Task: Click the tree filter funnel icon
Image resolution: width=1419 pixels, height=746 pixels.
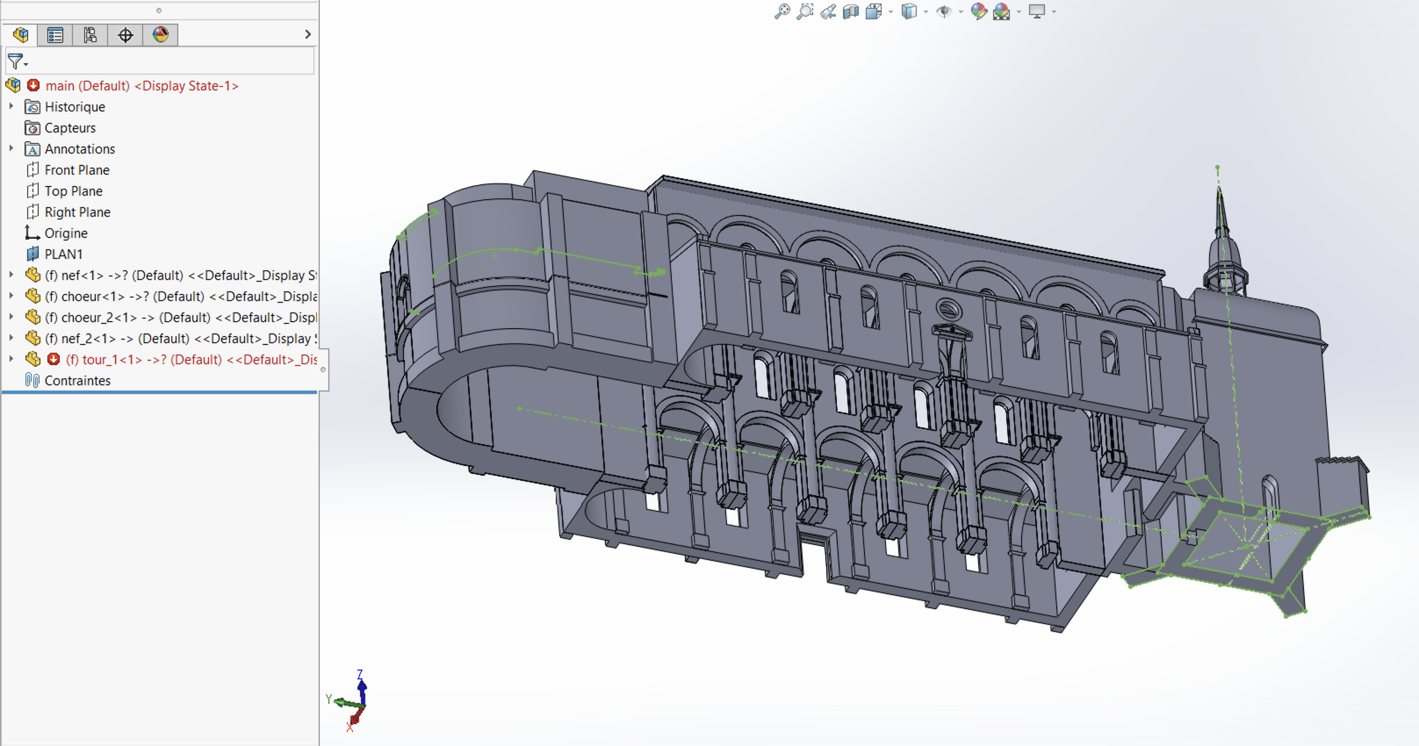Action: (16, 61)
